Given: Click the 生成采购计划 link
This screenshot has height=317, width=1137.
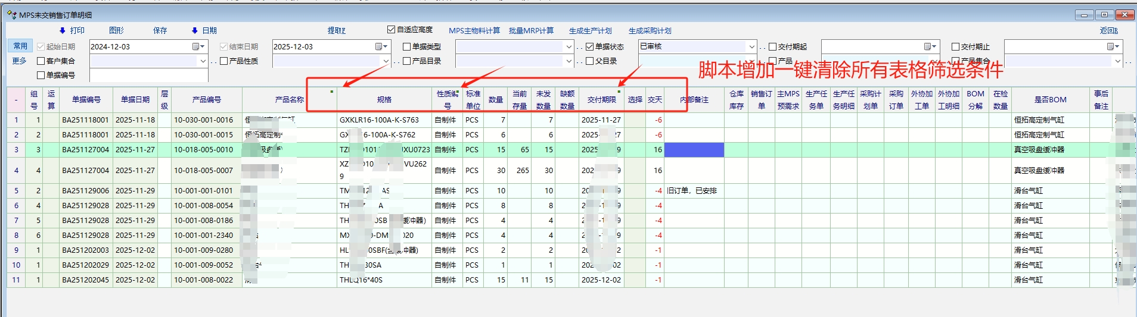Looking at the screenshot, I should [650, 30].
